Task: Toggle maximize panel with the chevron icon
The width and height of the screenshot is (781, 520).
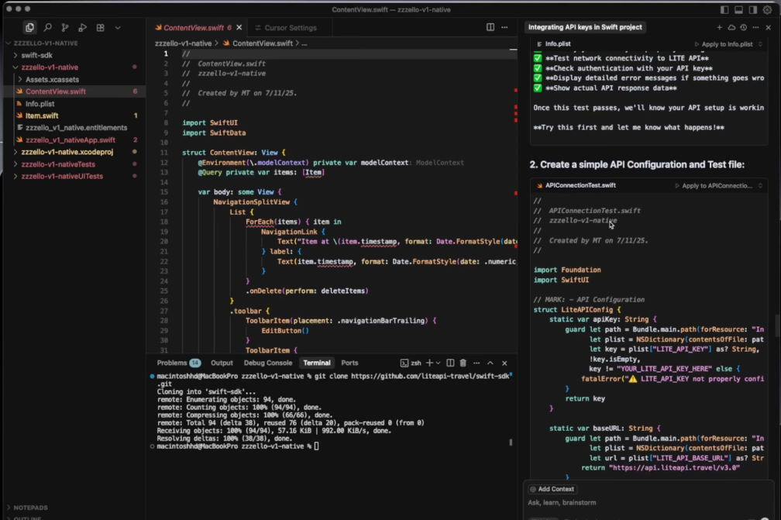Action: tap(489, 363)
